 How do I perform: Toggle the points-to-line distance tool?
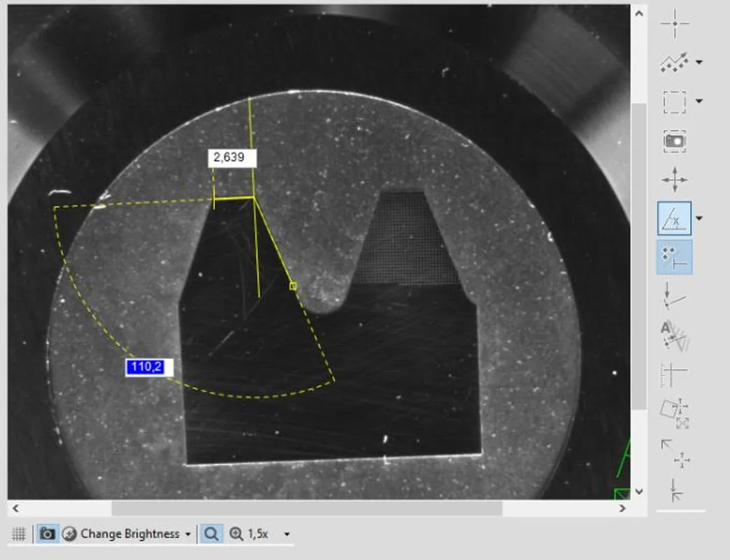click(674, 257)
